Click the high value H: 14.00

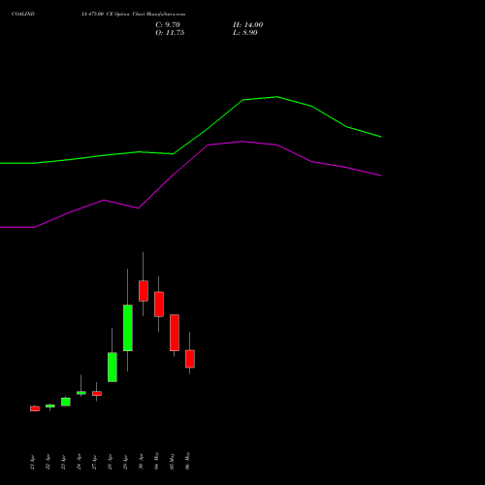coord(247,25)
